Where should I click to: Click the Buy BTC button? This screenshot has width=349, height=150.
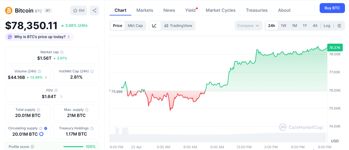pos(332,8)
